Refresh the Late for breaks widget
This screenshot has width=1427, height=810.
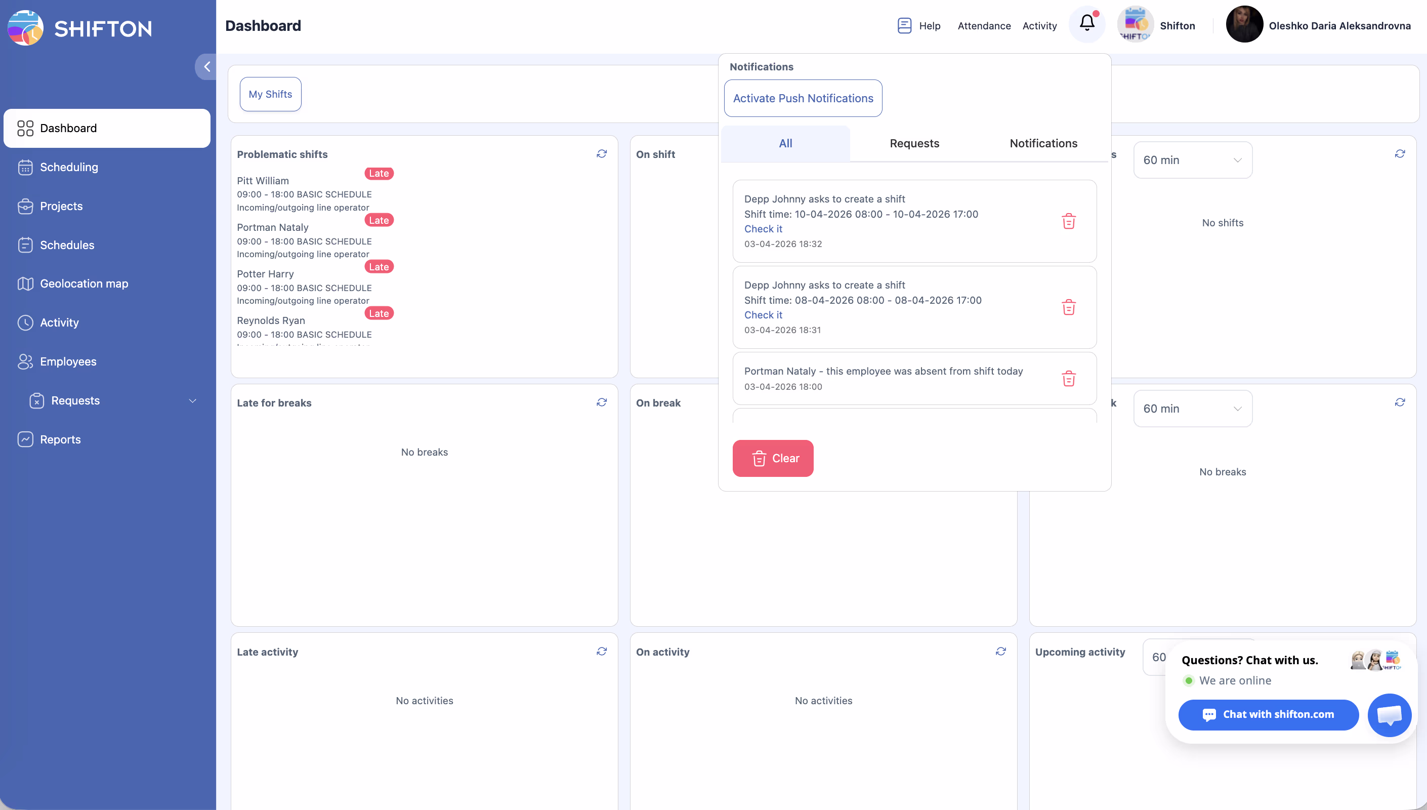point(602,402)
